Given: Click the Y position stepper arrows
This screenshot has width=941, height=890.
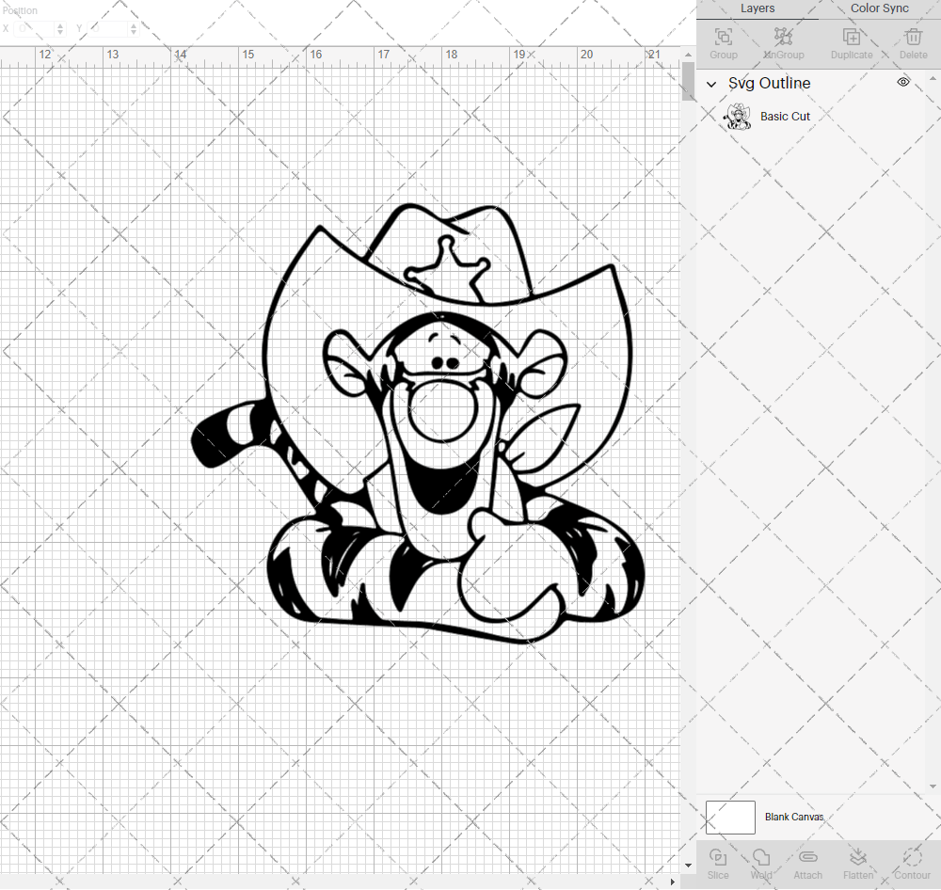Looking at the screenshot, I should [x=133, y=28].
